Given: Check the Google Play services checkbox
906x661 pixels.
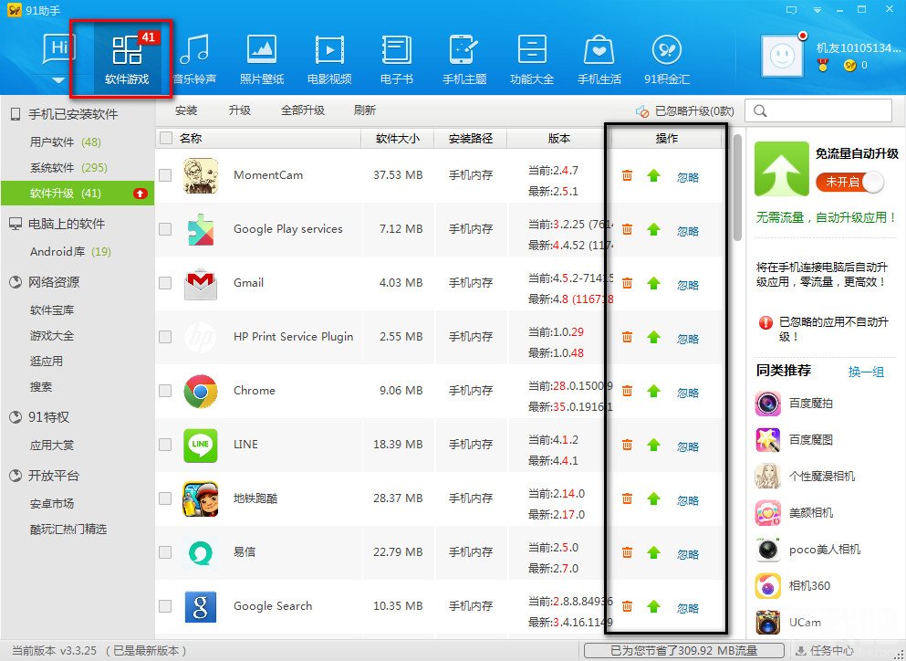Looking at the screenshot, I should (165, 229).
